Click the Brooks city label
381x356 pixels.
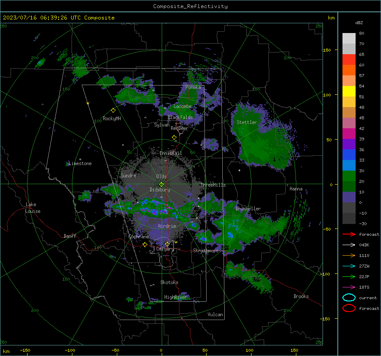click(301, 296)
